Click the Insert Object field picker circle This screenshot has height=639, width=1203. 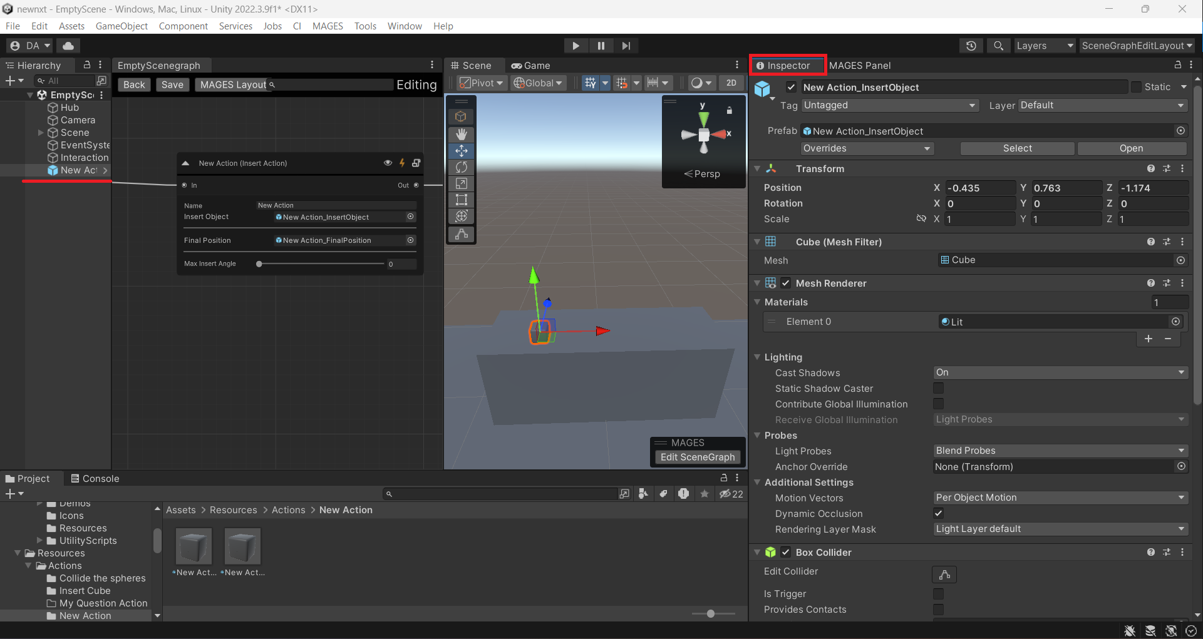click(x=411, y=217)
